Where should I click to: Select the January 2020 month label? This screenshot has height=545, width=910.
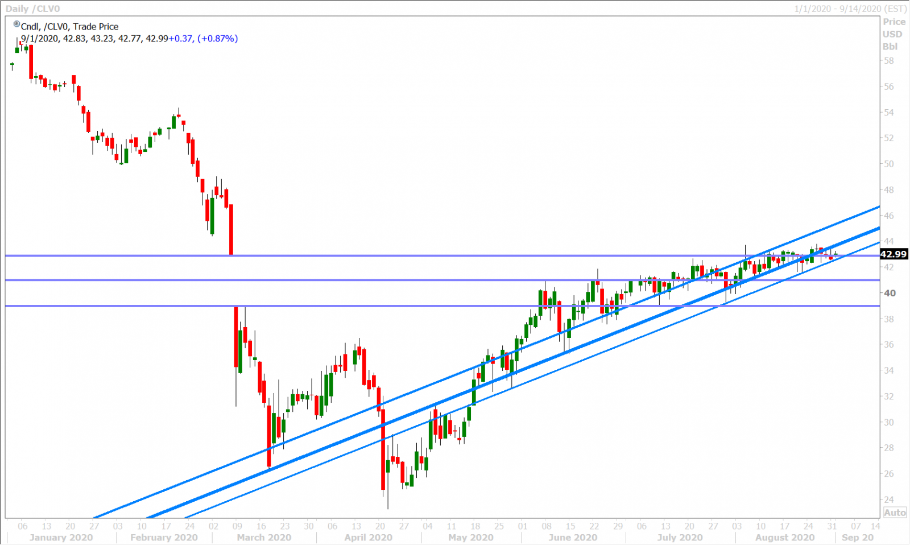pyautogui.click(x=61, y=537)
